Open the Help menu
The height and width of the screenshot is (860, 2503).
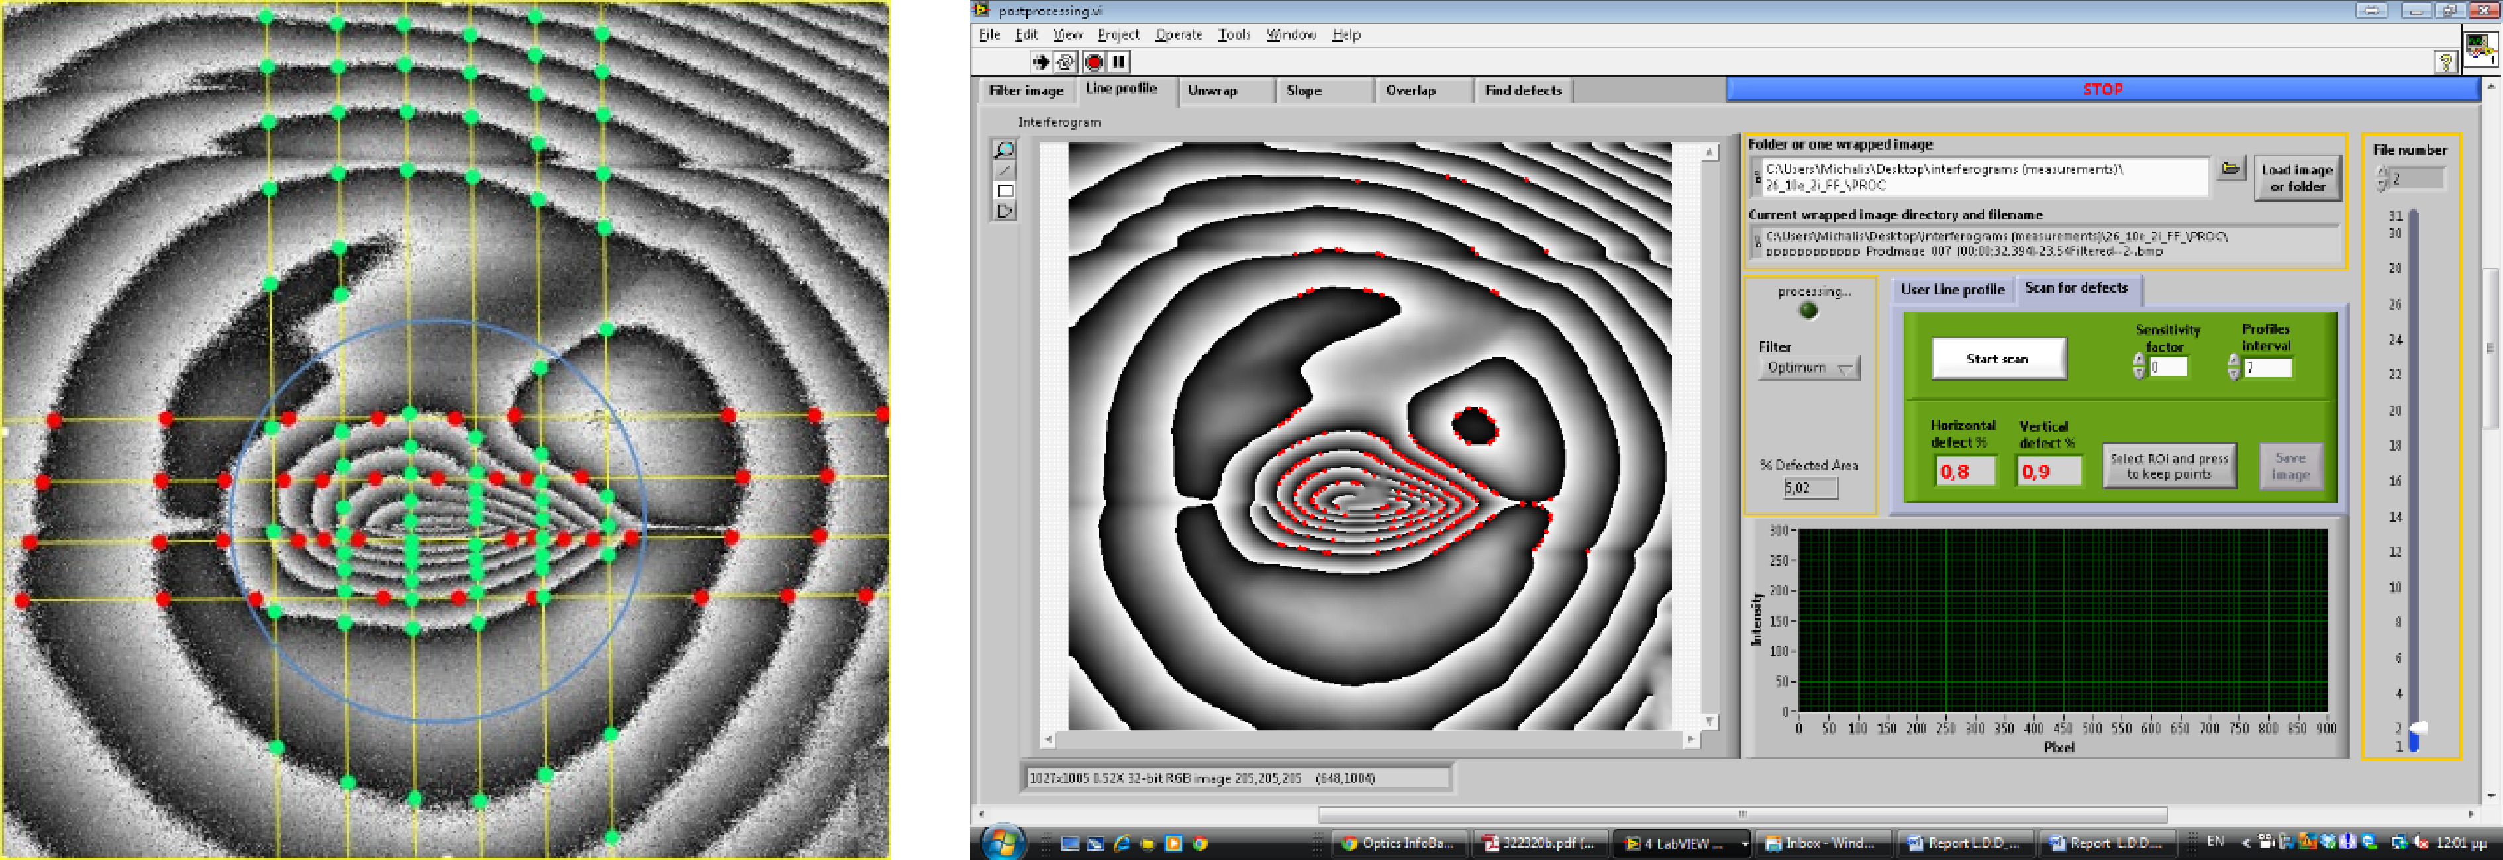coord(1346,35)
